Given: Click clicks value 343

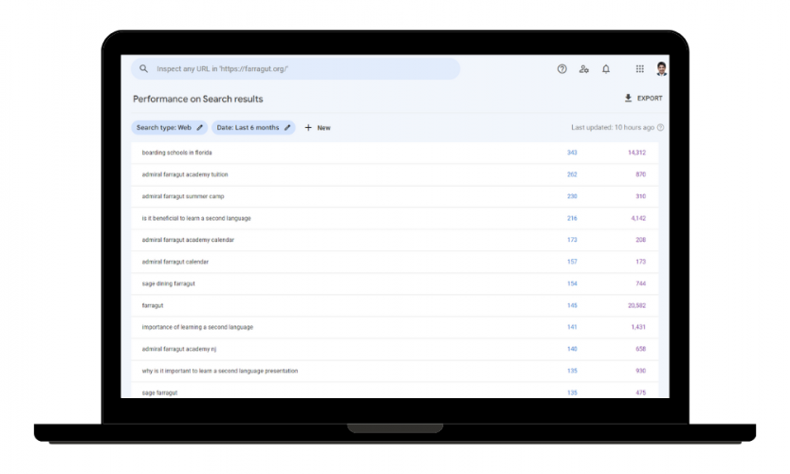Looking at the screenshot, I should pyautogui.click(x=572, y=153).
